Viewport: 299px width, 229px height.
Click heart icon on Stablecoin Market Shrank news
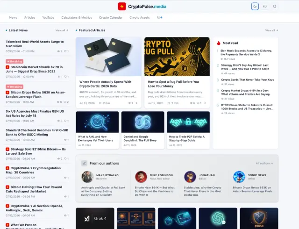click(x=65, y=77)
